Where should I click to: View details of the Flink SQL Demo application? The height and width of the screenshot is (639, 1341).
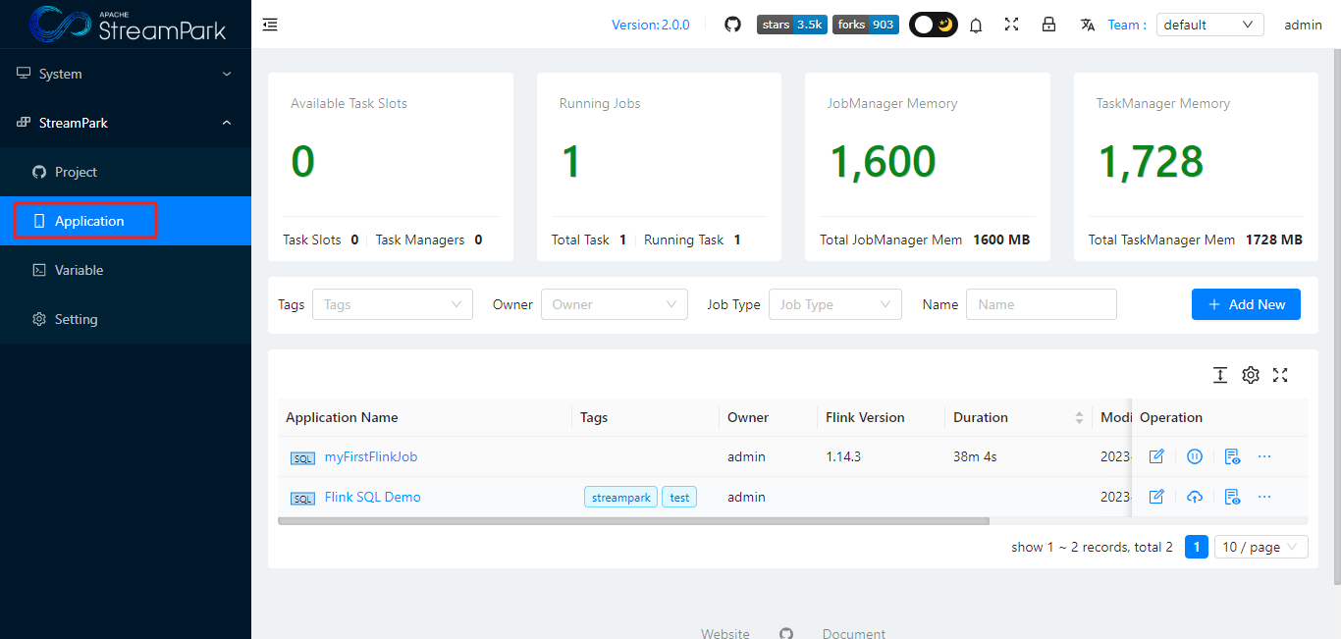click(x=1232, y=497)
